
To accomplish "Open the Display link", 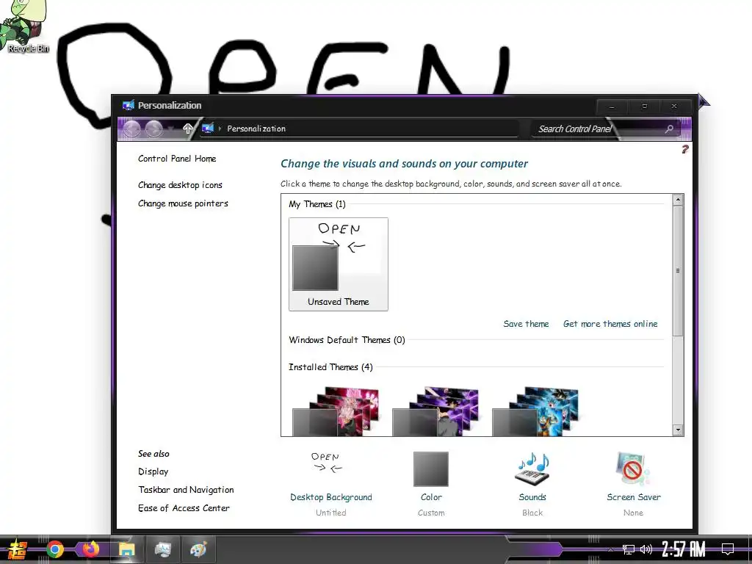I will coord(153,471).
